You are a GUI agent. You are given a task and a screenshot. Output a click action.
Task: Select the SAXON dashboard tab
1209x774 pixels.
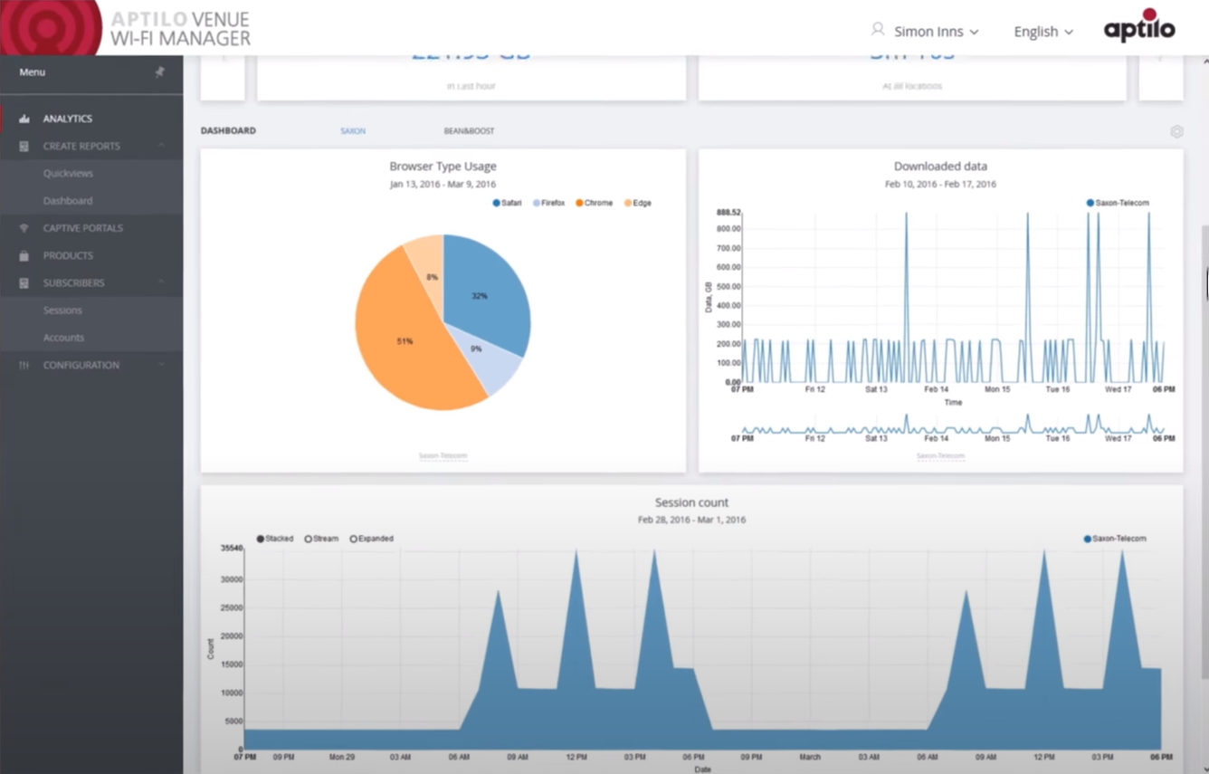point(353,130)
